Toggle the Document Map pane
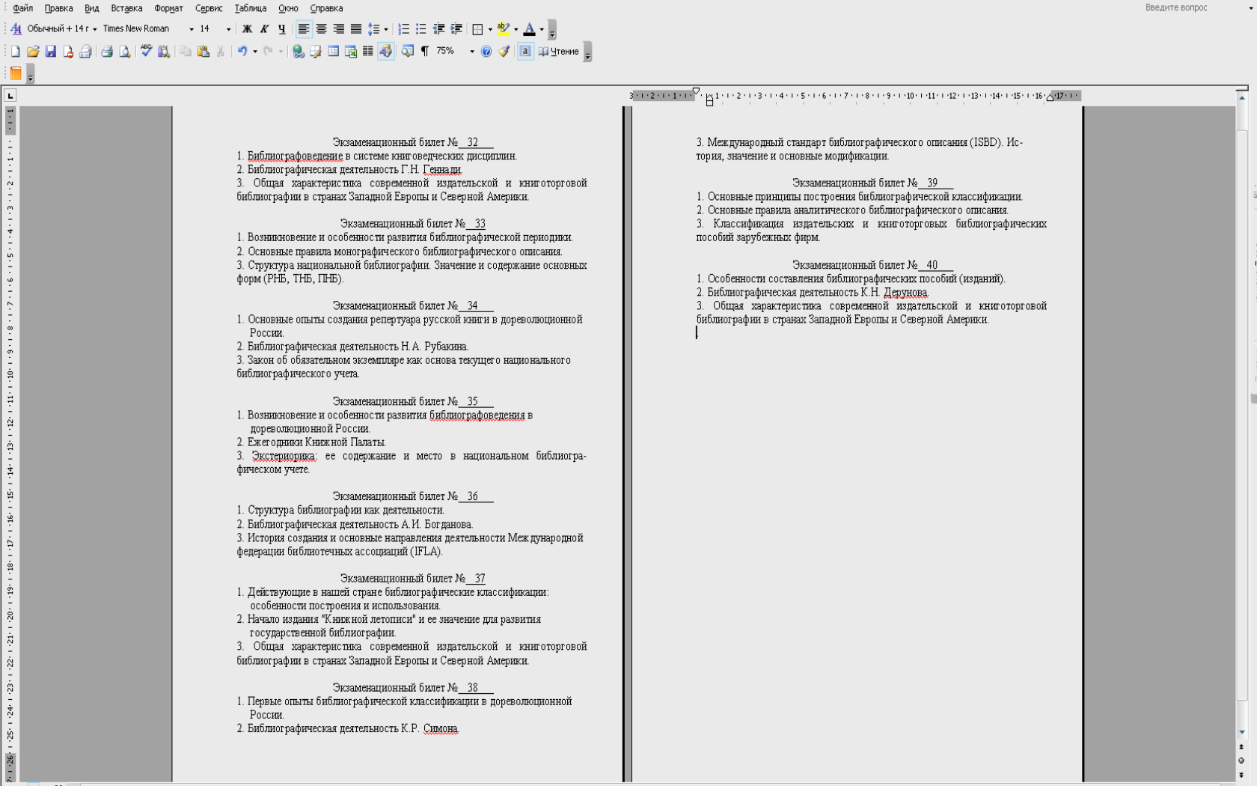 (x=407, y=52)
